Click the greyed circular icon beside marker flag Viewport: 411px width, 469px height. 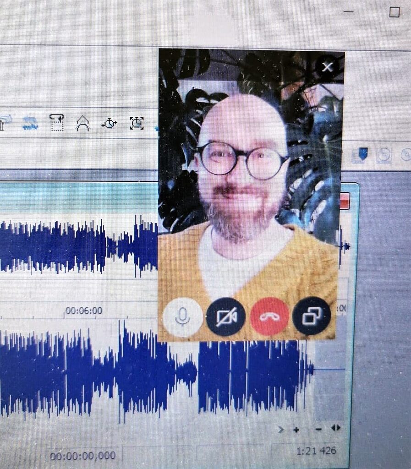(x=384, y=155)
